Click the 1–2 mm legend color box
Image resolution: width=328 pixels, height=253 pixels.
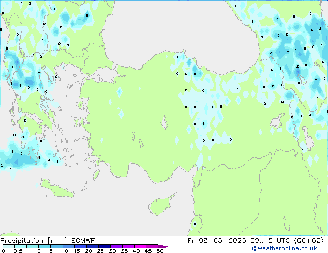[33, 246]
